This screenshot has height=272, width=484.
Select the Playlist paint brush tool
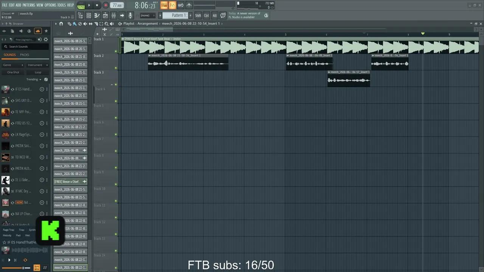74,24
